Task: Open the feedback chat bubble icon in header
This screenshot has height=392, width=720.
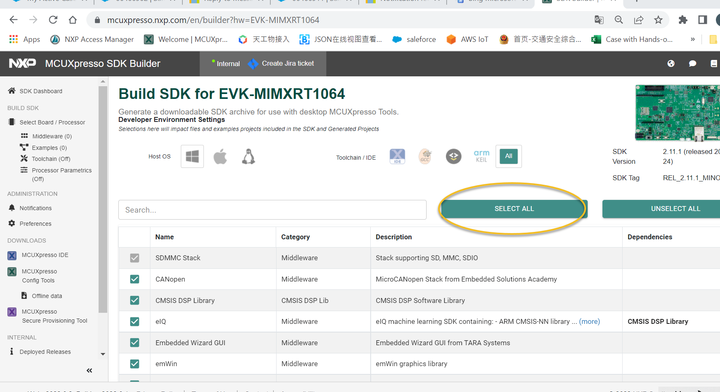Action: (x=692, y=64)
